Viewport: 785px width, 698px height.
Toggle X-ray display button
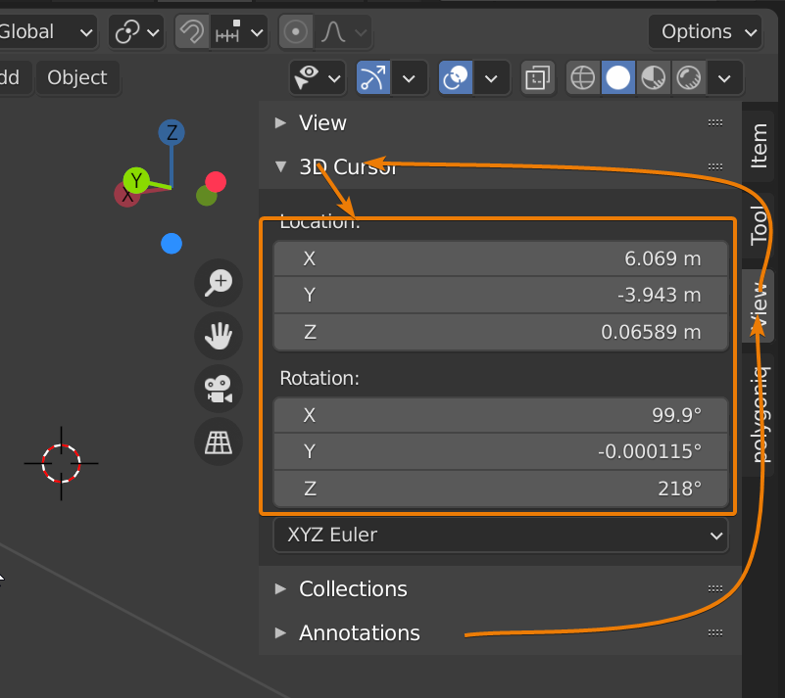(537, 78)
